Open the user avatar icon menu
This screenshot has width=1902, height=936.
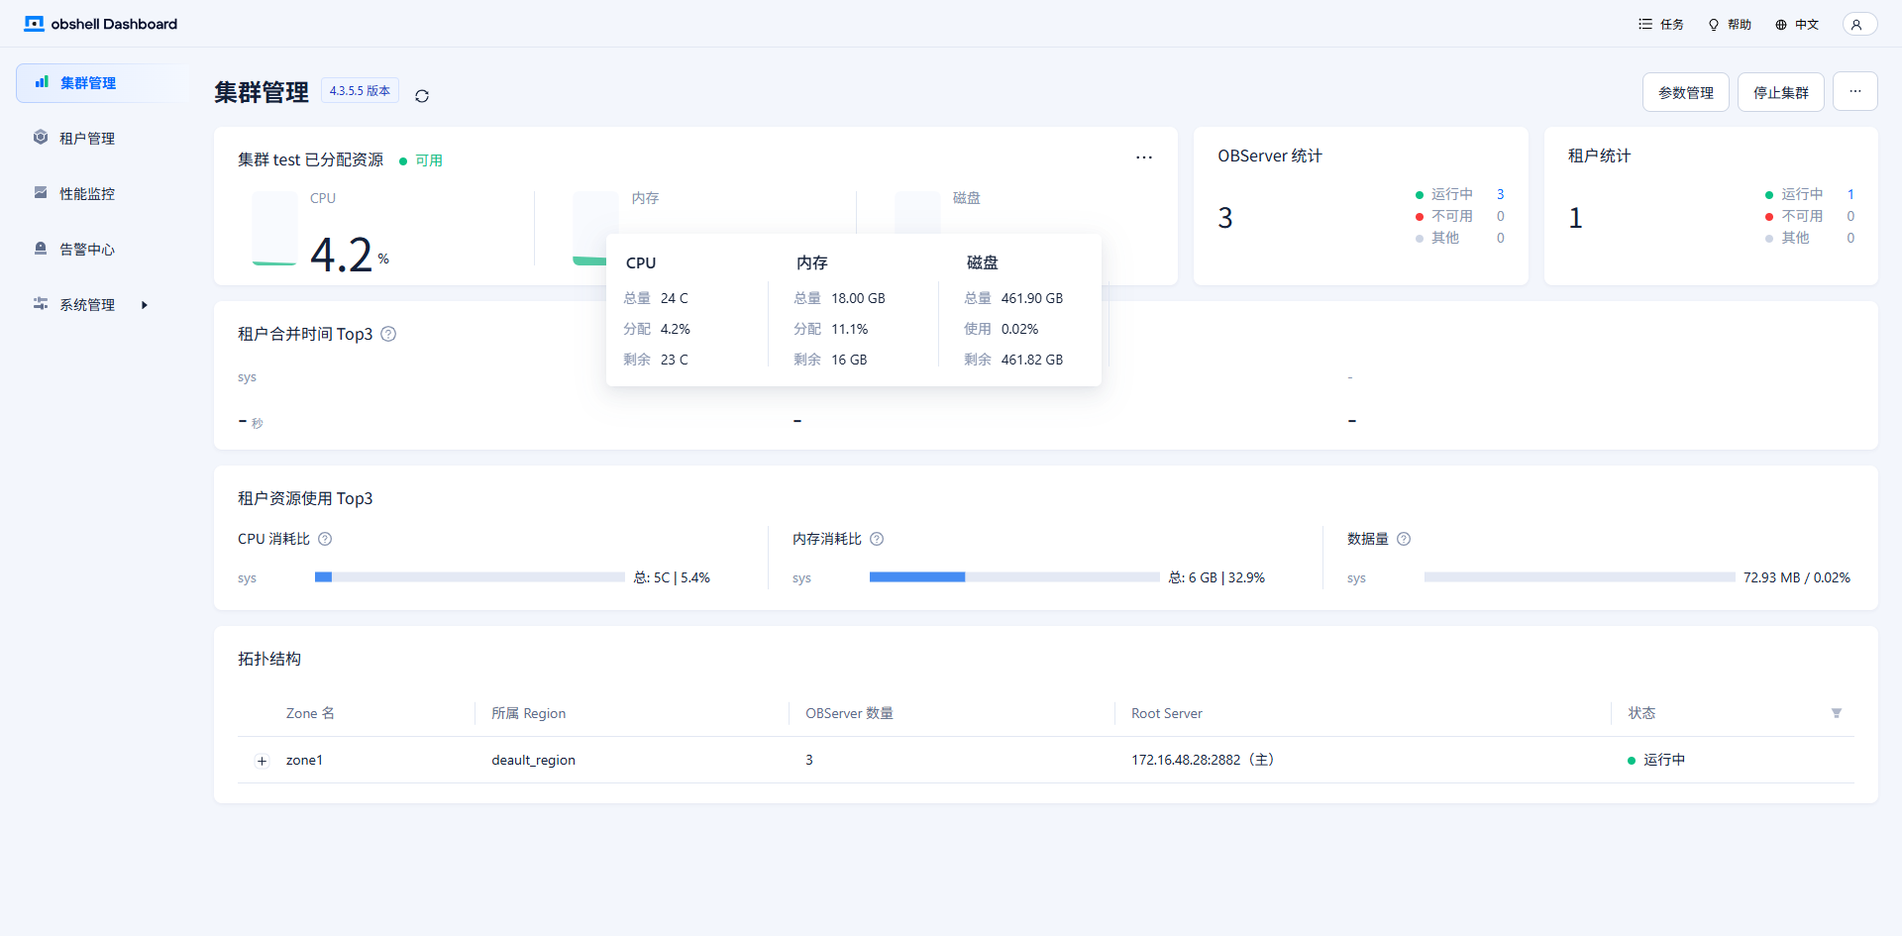pos(1858,25)
